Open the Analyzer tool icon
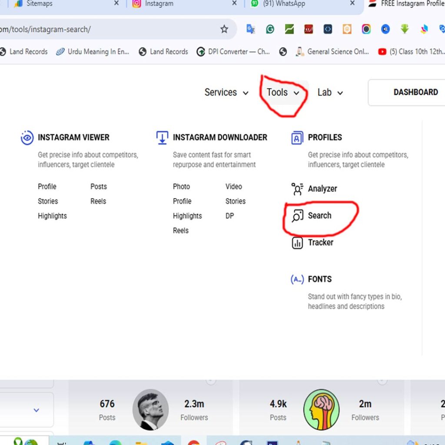445x445 pixels. coord(297,189)
